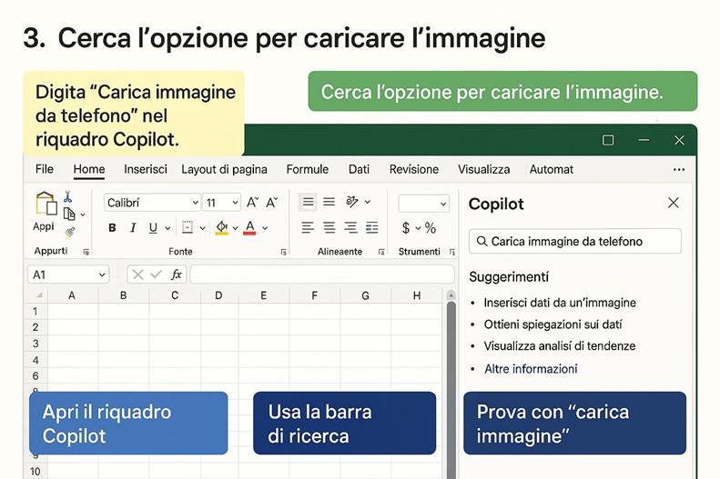Click the vertical scrollbar up arrow
The height and width of the screenshot is (479, 720).
[x=451, y=294]
